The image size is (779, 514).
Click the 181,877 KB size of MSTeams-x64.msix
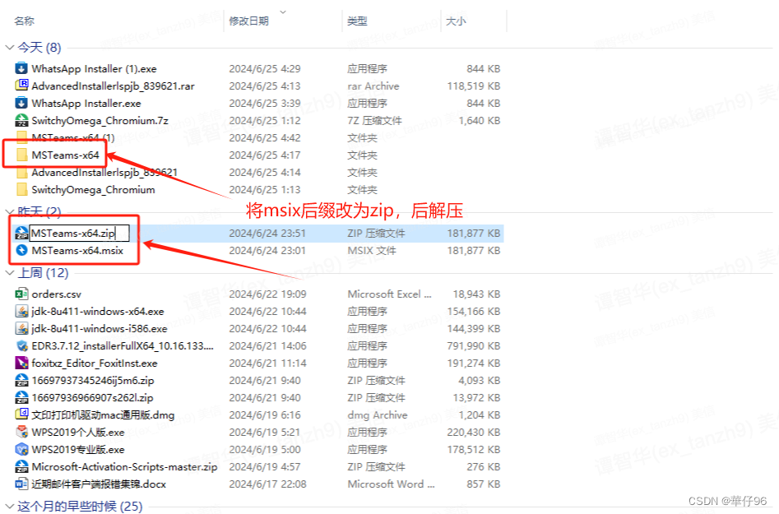point(474,250)
